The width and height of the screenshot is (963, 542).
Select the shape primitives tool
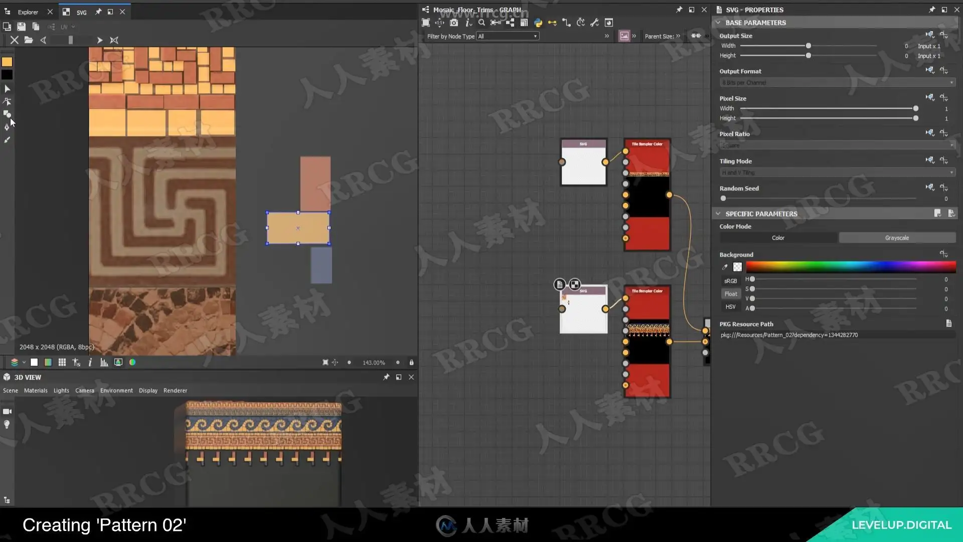[x=7, y=114]
